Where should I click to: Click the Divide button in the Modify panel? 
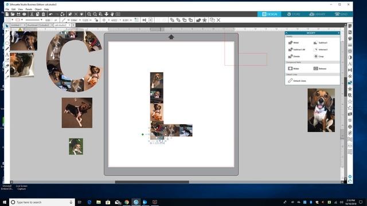pos(294,56)
